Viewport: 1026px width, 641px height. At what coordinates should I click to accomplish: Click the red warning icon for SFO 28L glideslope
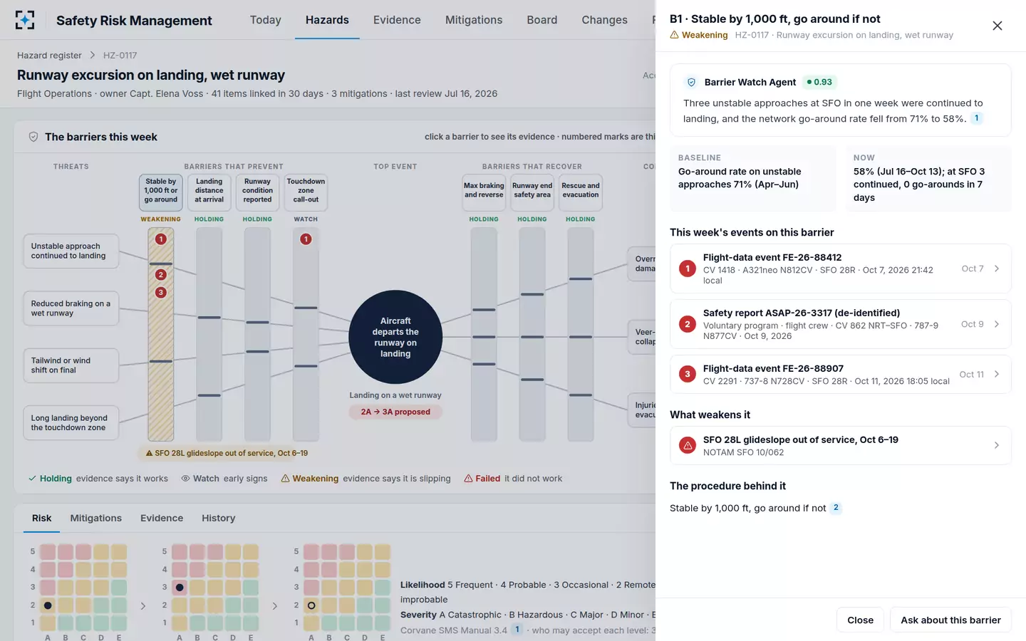click(688, 445)
